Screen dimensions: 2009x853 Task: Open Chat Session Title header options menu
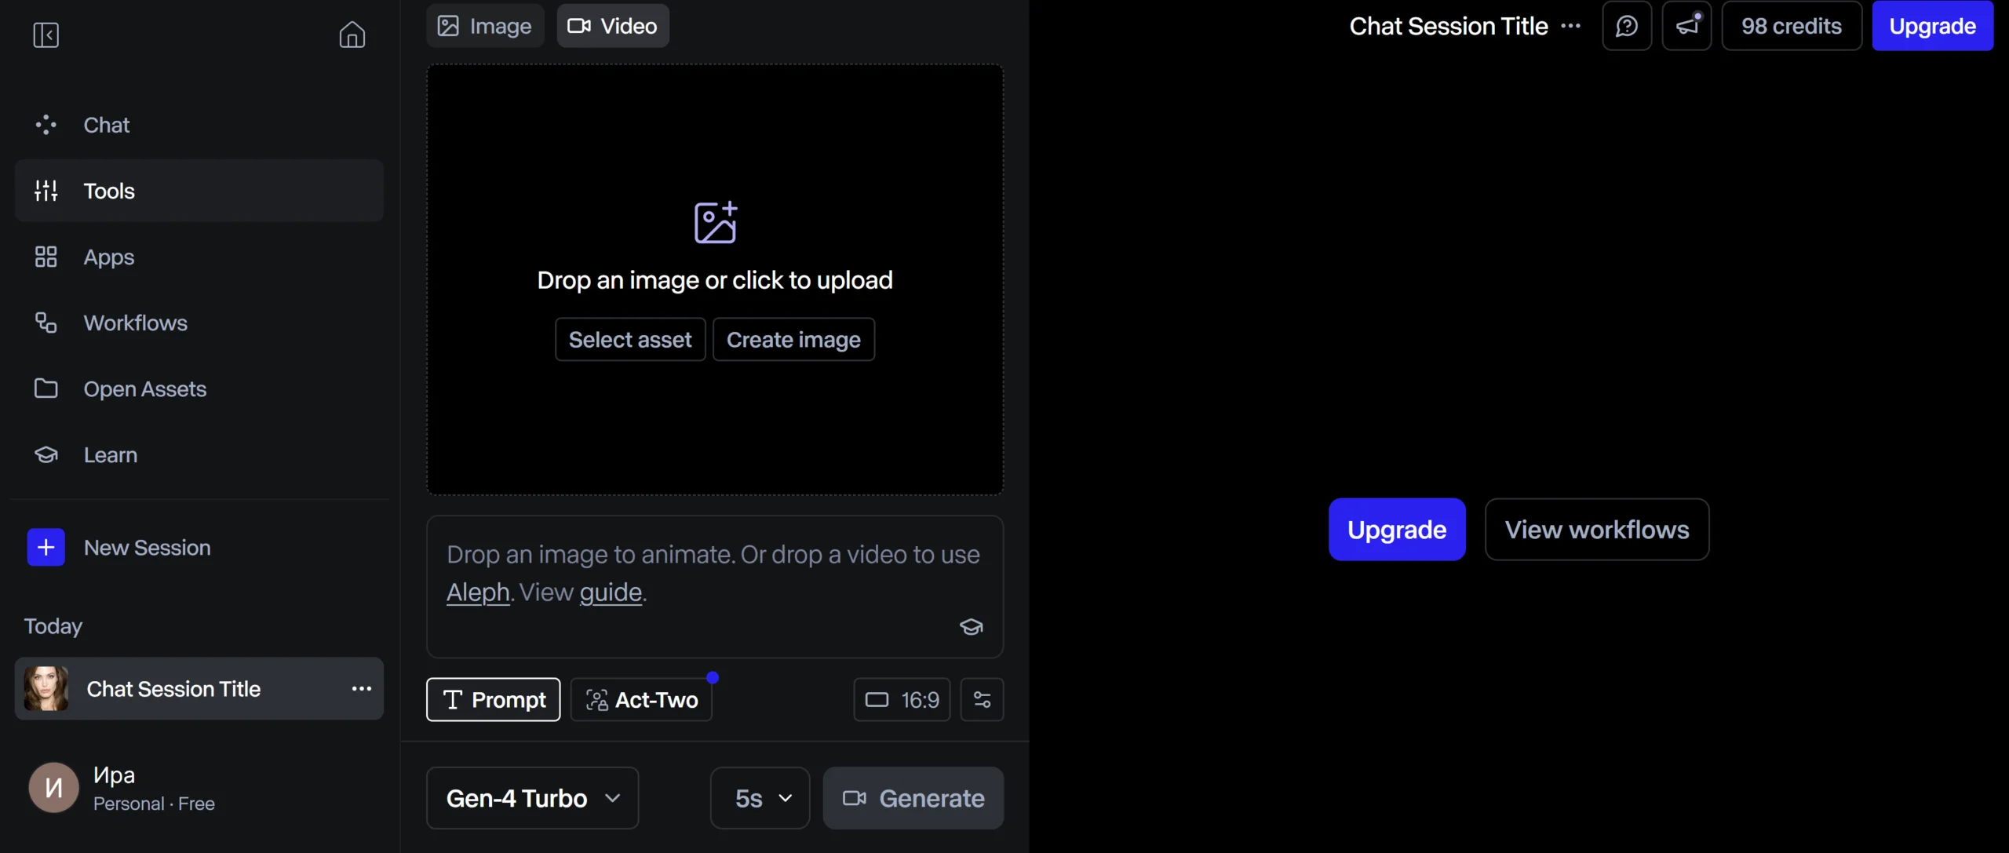tap(1571, 26)
